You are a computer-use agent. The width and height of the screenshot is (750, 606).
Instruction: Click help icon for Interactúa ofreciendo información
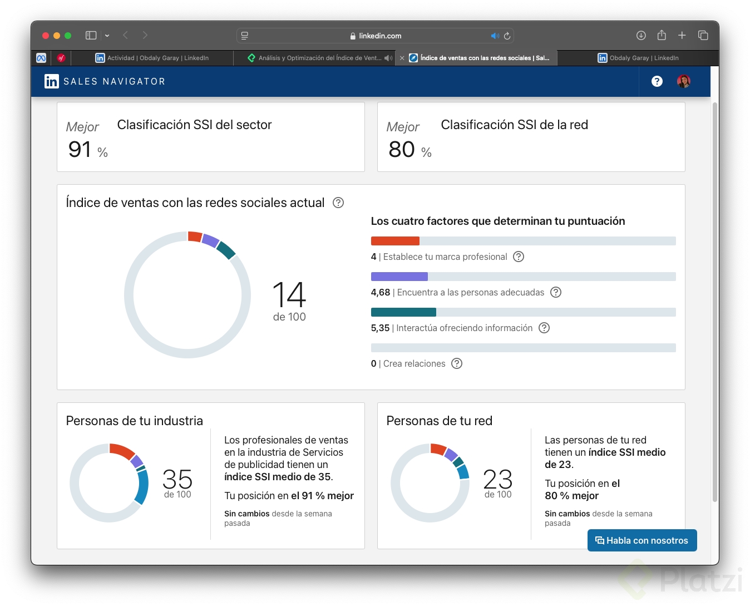coord(544,328)
